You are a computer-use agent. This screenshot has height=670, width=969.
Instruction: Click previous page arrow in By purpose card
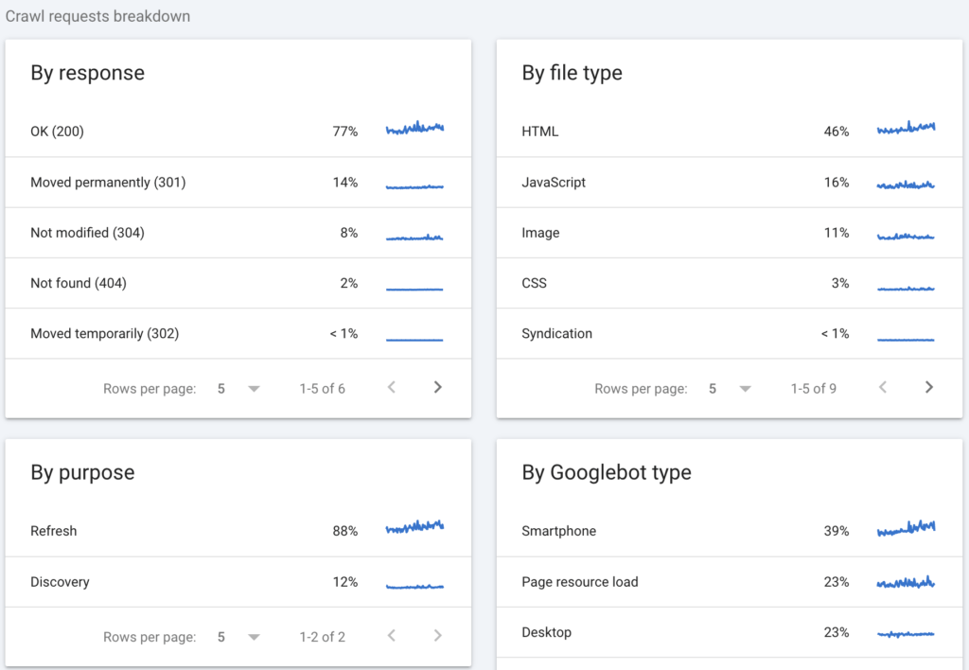click(x=392, y=636)
